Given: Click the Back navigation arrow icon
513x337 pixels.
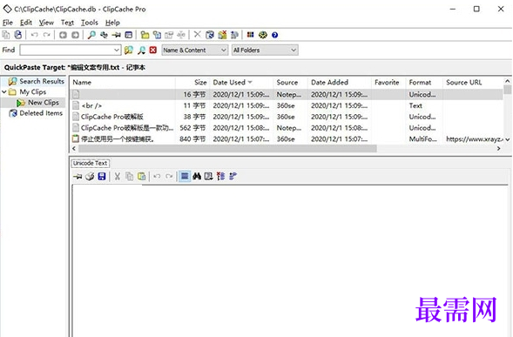Looking at the screenshot, I should 63,35.
